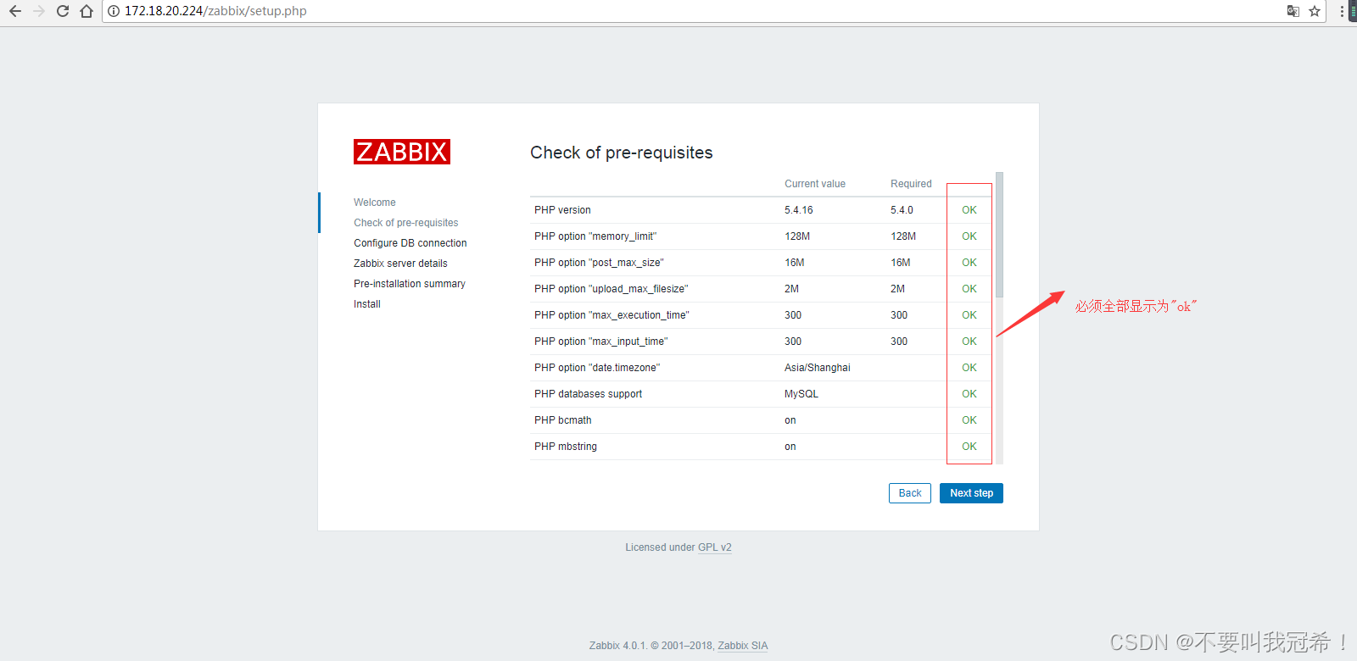Click the PHP version row label
Viewport: 1357px width, 661px height.
pos(562,210)
